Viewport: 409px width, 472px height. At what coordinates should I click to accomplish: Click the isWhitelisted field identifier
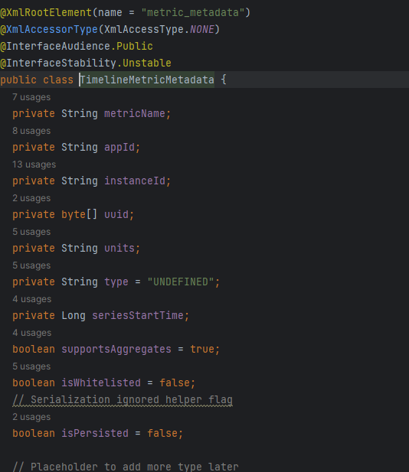pyautogui.click(x=101, y=383)
